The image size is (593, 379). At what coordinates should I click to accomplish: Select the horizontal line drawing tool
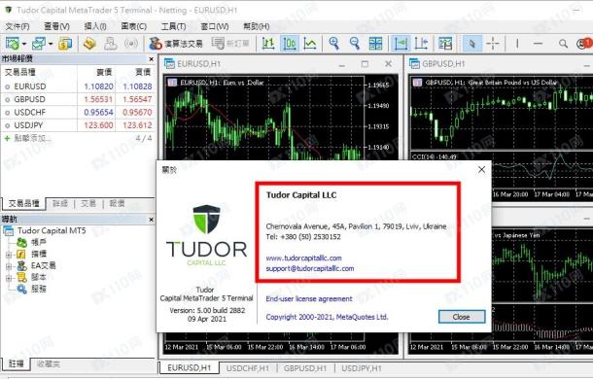coord(538,44)
